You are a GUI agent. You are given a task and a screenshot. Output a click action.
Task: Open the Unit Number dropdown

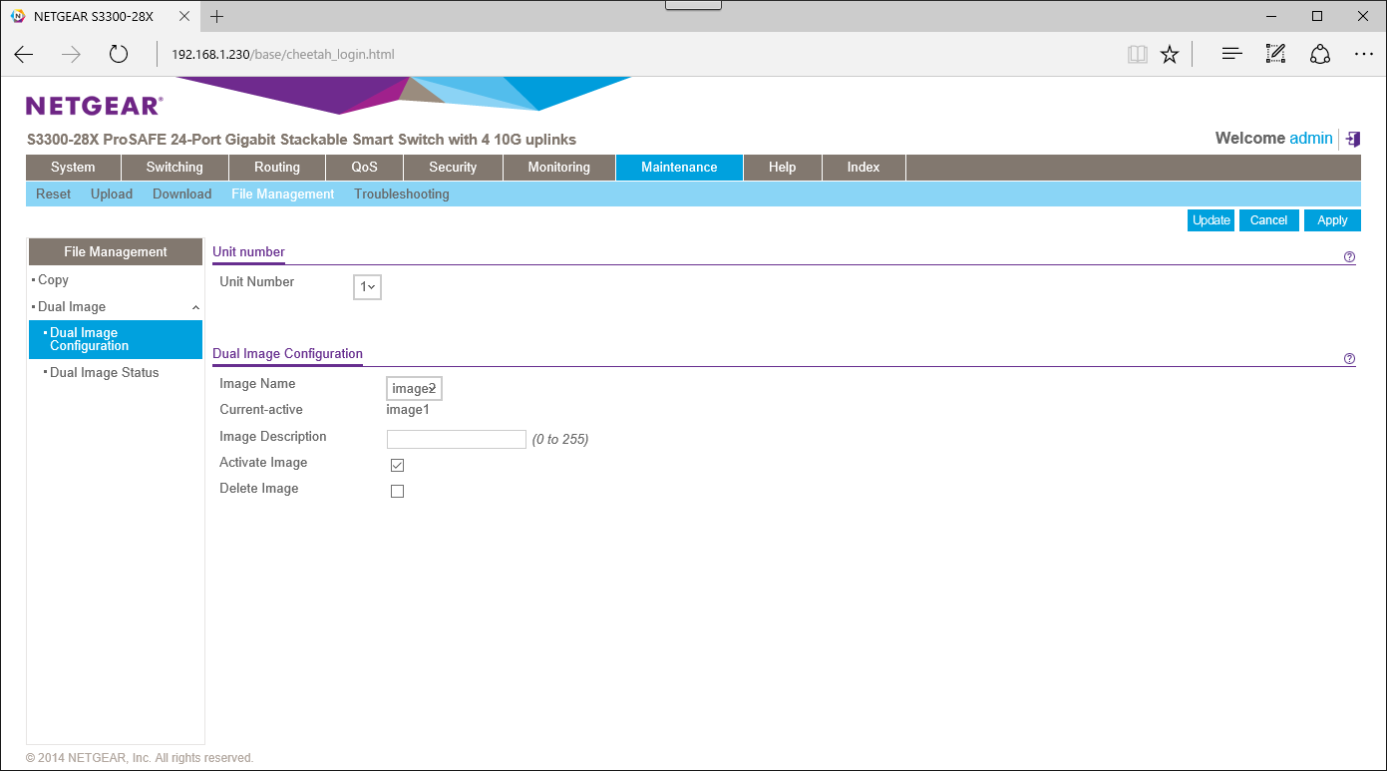tap(368, 287)
